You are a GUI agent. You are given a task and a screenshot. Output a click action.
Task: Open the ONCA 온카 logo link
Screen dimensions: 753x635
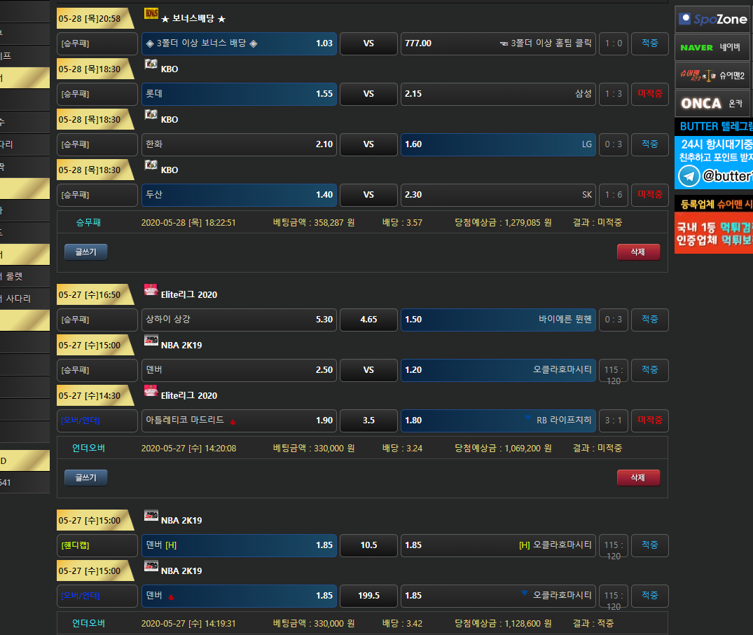tap(713, 103)
